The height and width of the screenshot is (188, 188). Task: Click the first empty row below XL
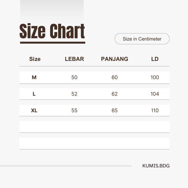pyautogui.click(x=94, y=127)
